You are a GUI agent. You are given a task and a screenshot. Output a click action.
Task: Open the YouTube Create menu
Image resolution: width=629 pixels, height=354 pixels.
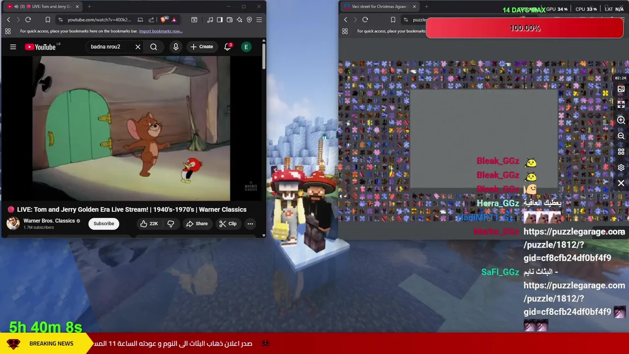[201, 47]
